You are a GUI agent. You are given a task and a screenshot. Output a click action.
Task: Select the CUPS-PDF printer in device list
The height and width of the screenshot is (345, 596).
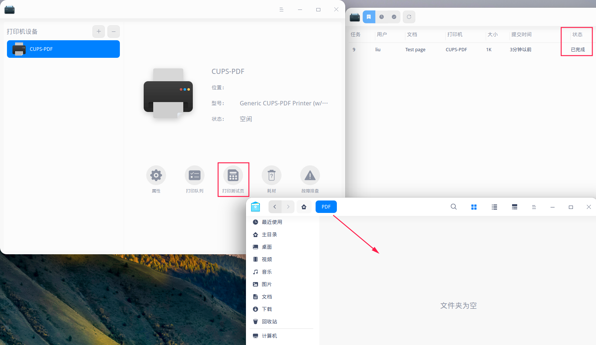(63, 49)
